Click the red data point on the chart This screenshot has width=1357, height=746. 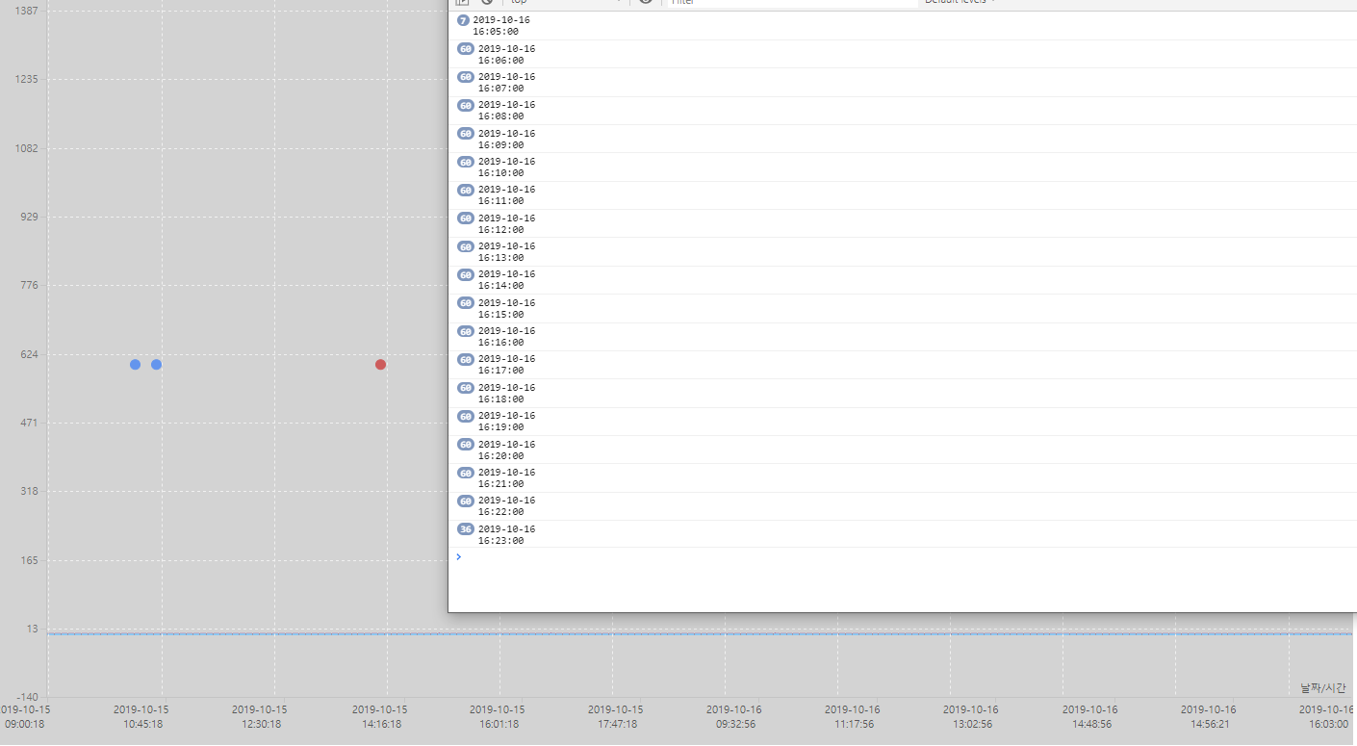click(x=379, y=364)
